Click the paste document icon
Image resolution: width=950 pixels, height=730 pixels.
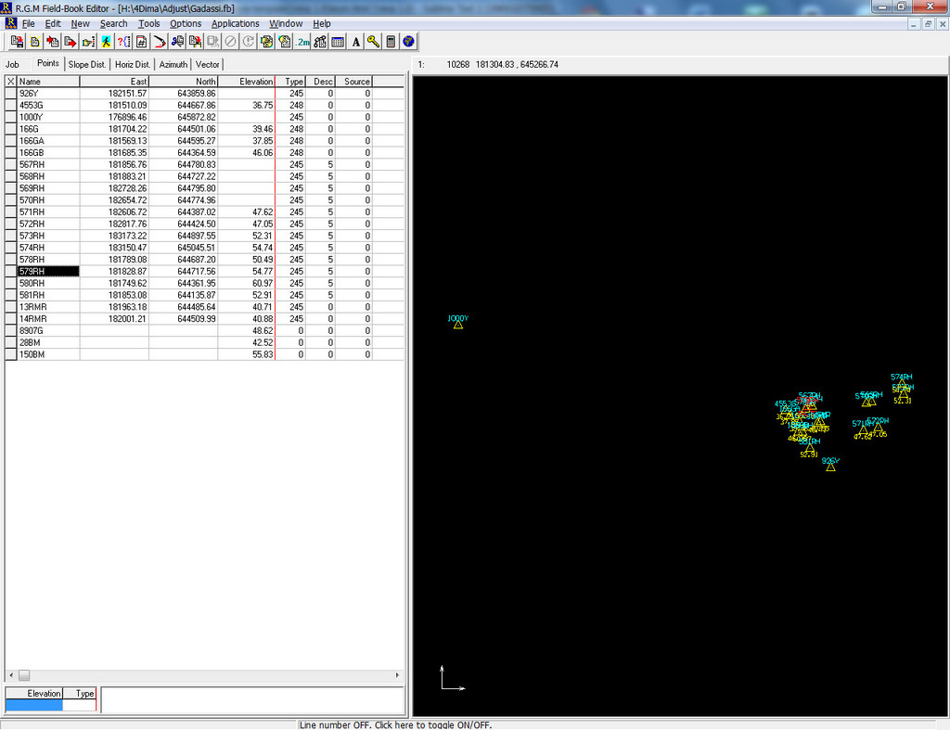[x=195, y=42]
